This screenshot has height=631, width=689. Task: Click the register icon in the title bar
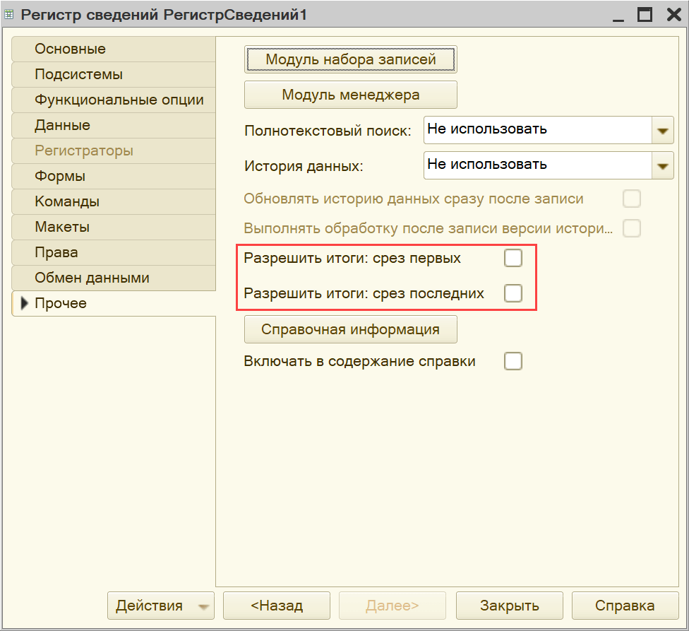pyautogui.click(x=9, y=15)
